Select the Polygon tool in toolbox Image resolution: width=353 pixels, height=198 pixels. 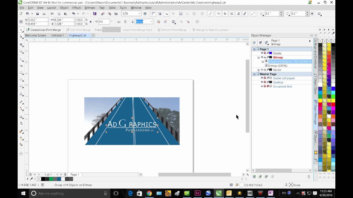click(21, 86)
